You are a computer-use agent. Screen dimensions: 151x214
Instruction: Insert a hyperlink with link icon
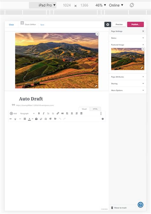coord(58,114)
